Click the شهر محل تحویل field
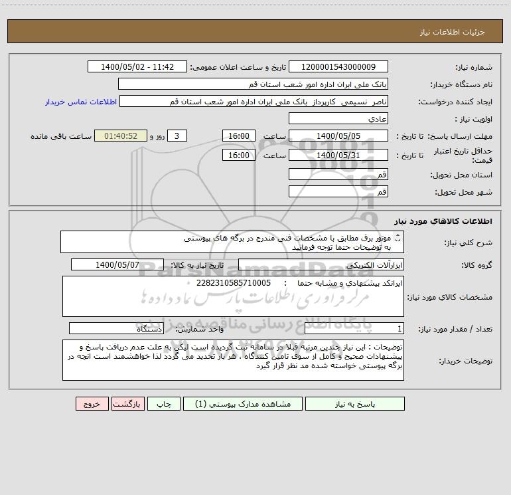The image size is (511, 495). (338, 191)
